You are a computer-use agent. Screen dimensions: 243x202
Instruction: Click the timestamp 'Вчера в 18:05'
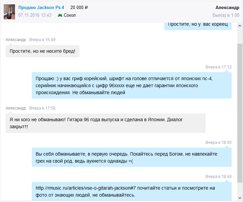click(219, 143)
